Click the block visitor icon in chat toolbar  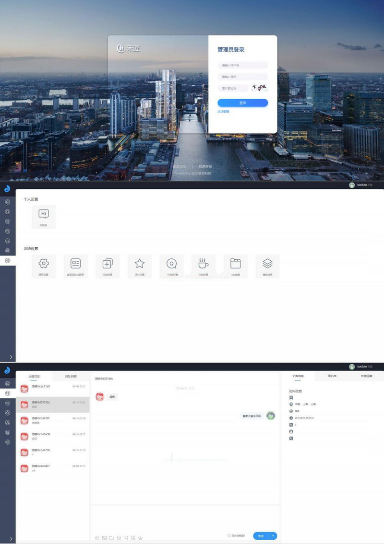[x=119, y=538]
